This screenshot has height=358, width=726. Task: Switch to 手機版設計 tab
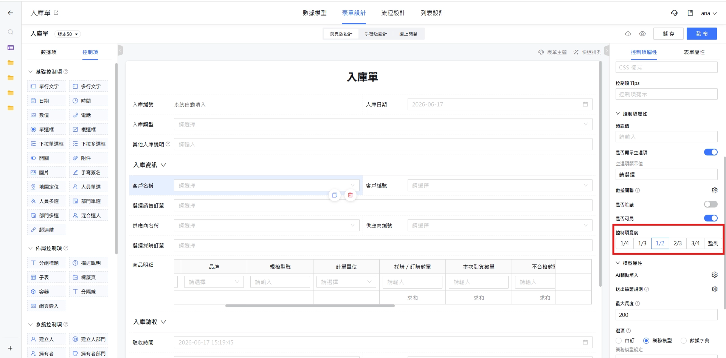pos(375,34)
